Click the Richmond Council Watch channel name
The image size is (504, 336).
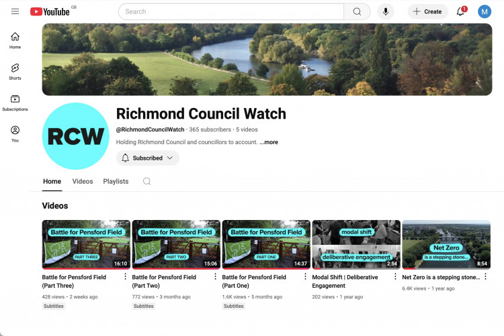pyautogui.click(x=201, y=113)
